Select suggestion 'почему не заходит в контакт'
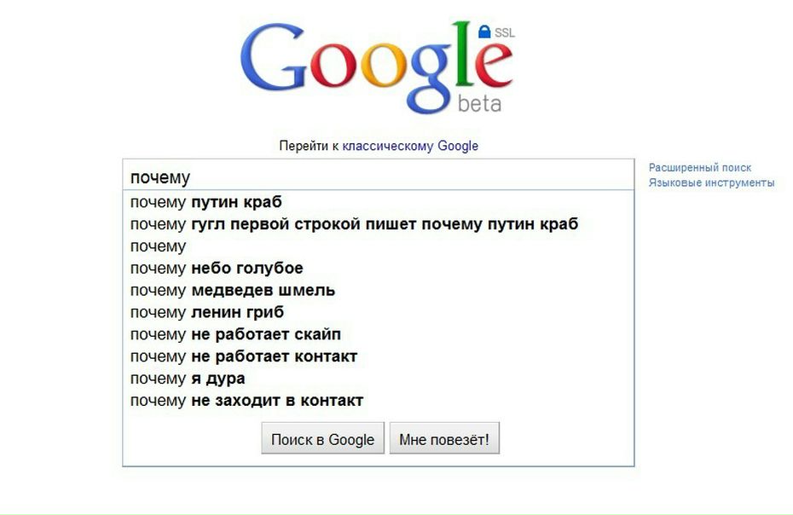Viewport: 793px width, 515px height. pyautogui.click(x=247, y=401)
